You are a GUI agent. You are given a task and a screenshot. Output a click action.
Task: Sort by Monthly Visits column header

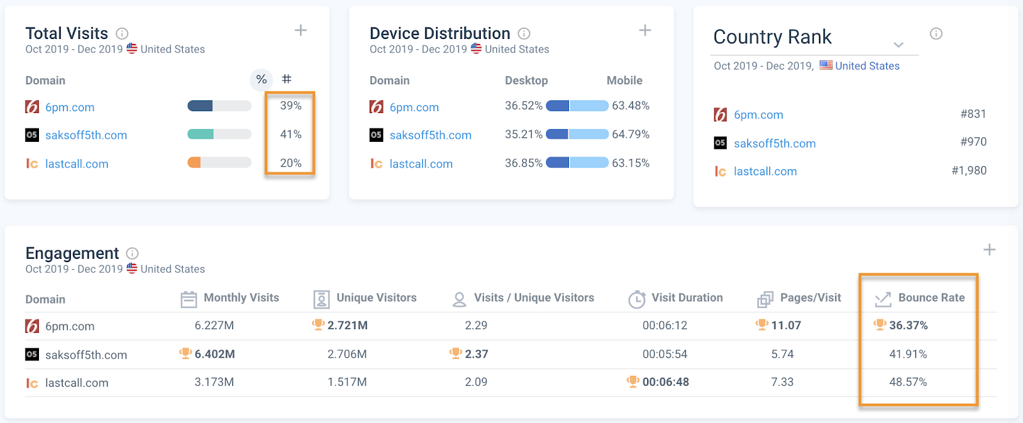241,298
